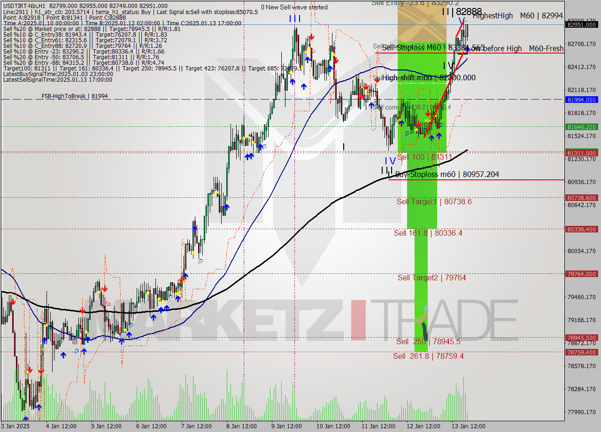This screenshot has width=601, height=432.
Task: Click the 78945.500 price axis tag
Action: (582, 338)
